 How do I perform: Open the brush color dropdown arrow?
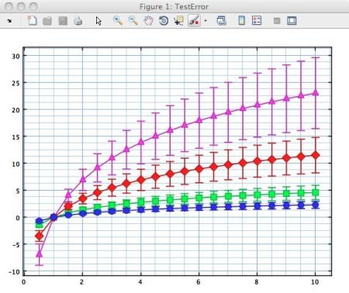(x=206, y=21)
